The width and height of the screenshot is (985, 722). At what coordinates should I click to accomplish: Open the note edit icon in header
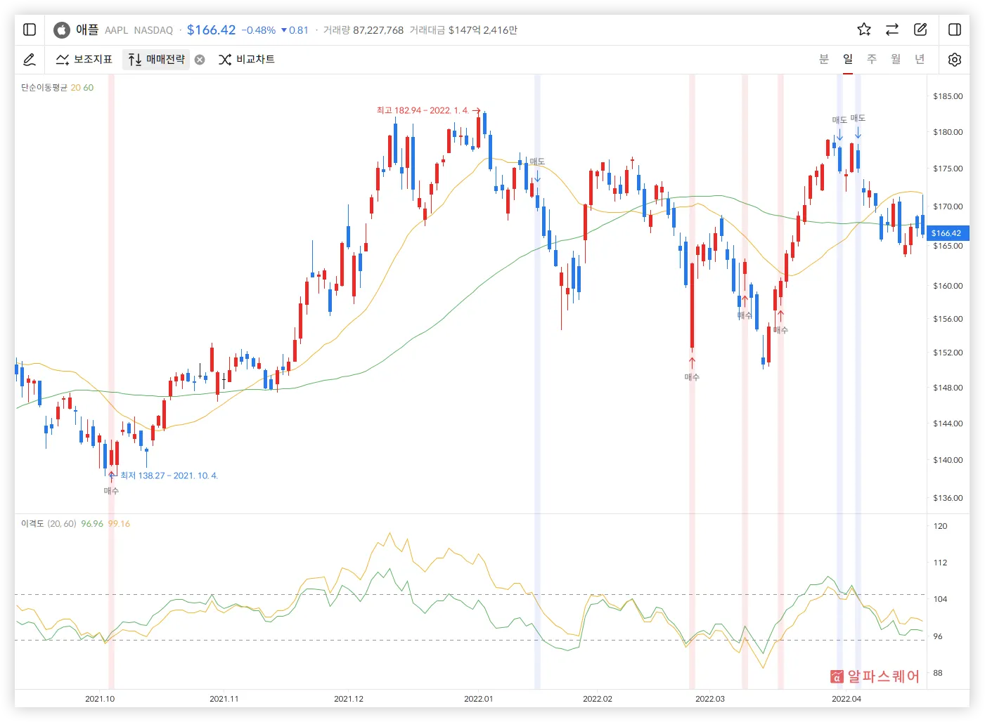click(920, 29)
